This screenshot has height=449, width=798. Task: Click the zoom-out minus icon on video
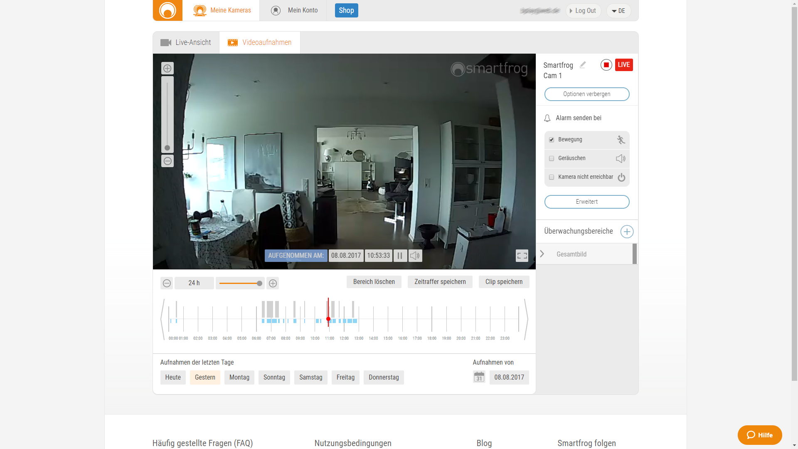point(167,161)
